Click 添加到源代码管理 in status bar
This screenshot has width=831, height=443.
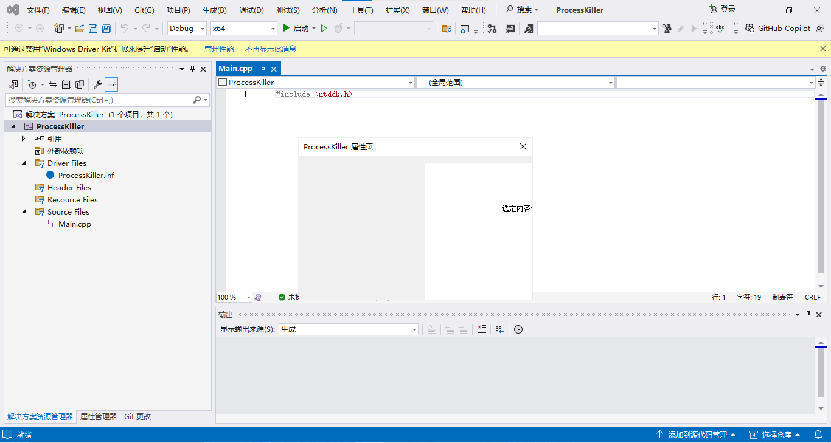pyautogui.click(x=696, y=435)
